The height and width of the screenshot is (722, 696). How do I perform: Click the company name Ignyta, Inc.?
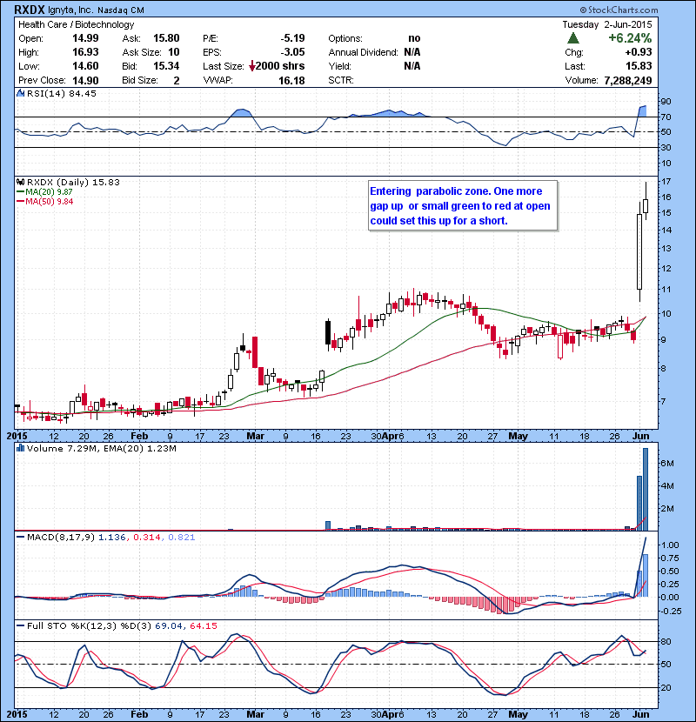point(70,10)
